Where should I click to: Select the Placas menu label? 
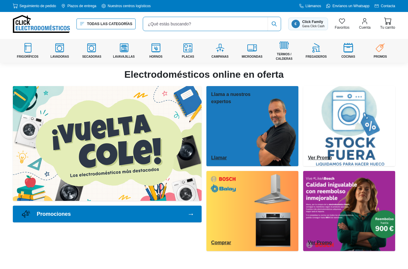pos(188,56)
